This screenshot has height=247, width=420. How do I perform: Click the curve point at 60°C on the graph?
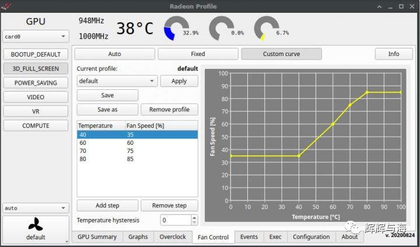(x=333, y=124)
